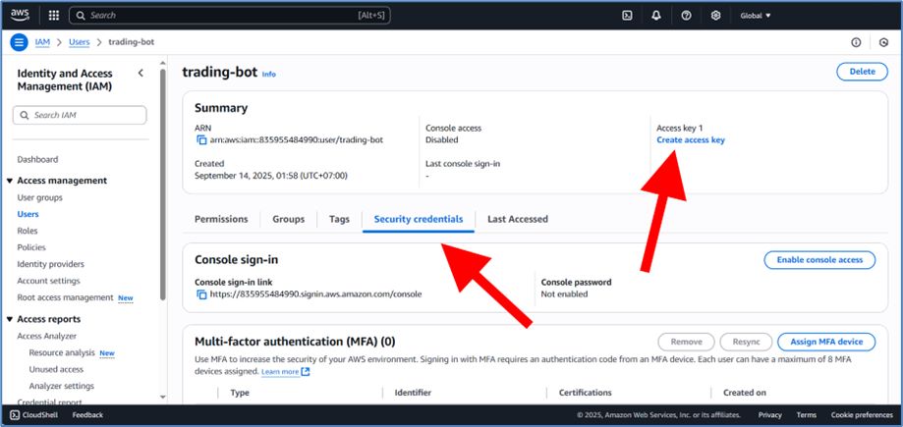
Task: Open the Global region dropdown
Action: point(755,16)
